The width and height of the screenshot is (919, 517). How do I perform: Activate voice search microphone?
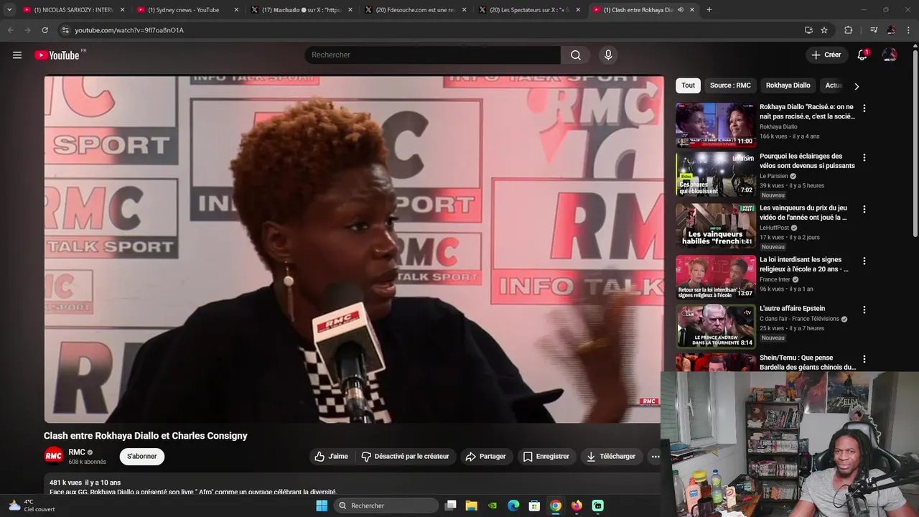(608, 55)
